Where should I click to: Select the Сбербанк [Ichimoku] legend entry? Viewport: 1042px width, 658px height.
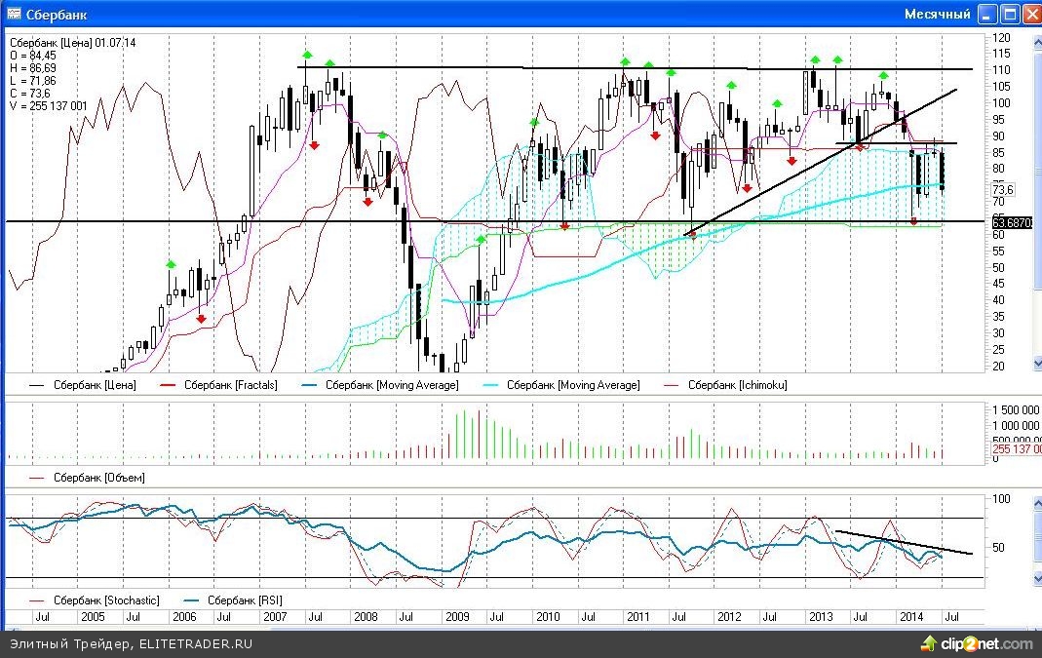tap(737, 385)
